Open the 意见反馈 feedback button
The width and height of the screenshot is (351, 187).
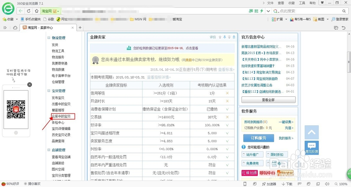(312, 148)
